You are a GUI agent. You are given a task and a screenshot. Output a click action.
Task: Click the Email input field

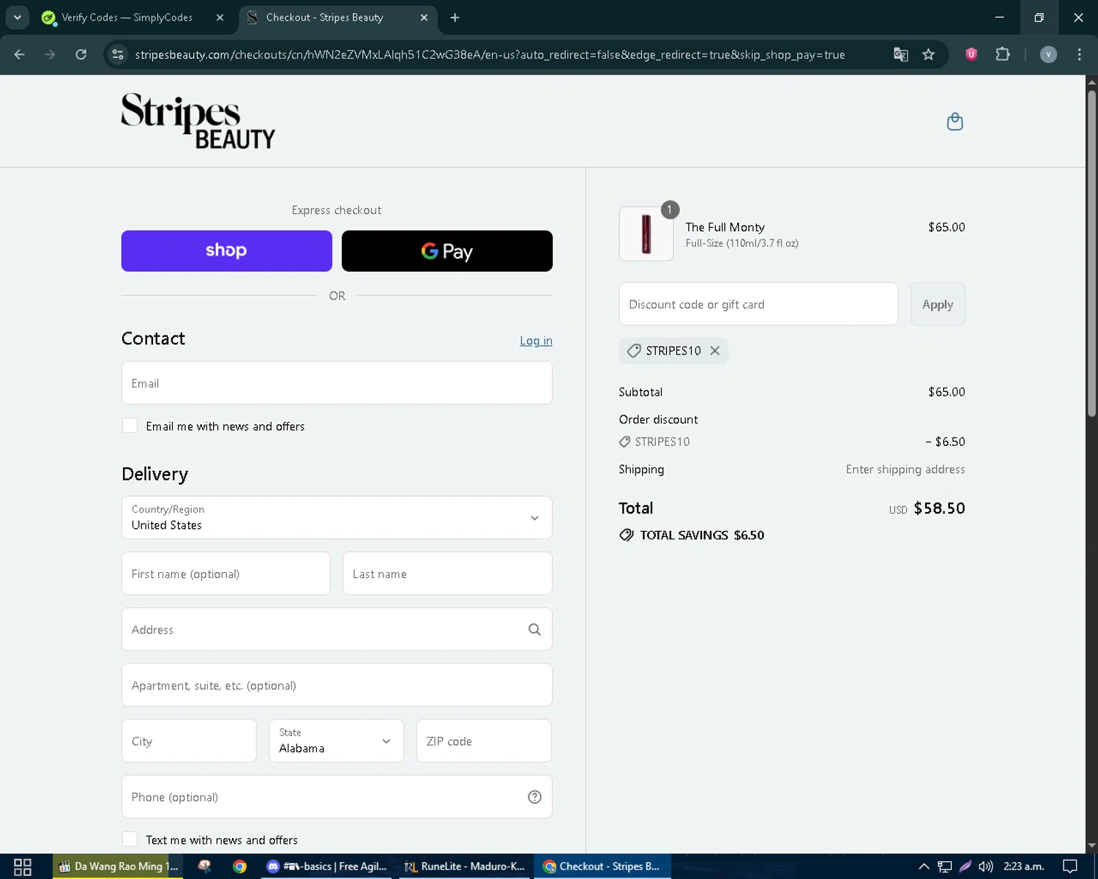coord(337,383)
